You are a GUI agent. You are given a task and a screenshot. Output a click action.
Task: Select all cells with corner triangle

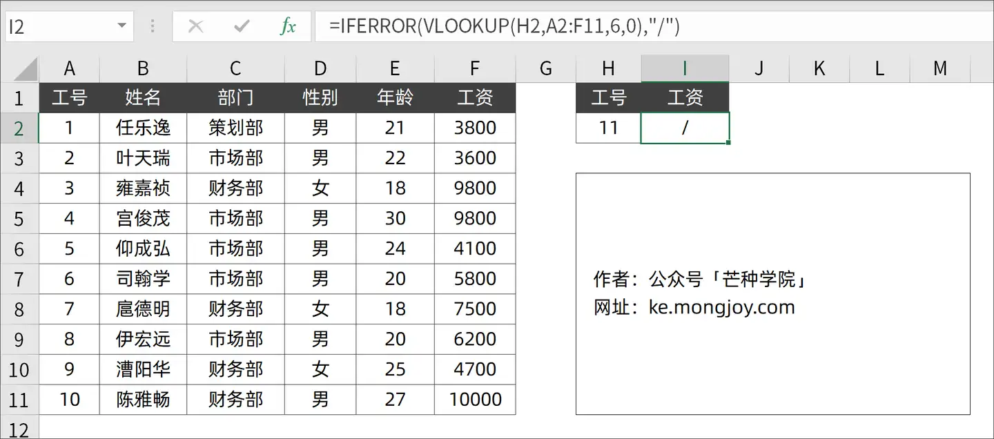click(25, 68)
